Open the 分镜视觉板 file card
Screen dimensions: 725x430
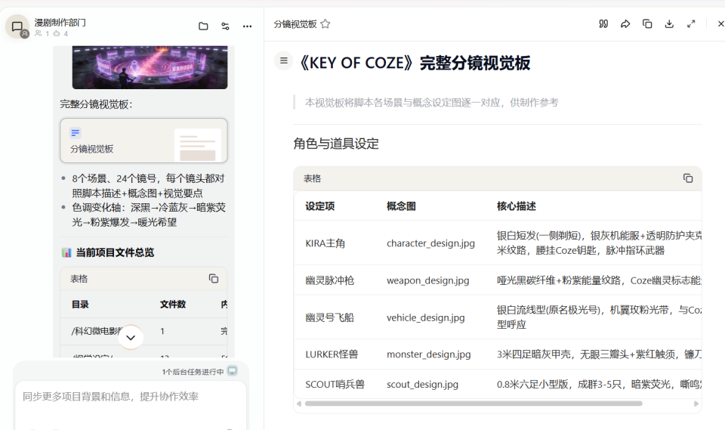click(143, 141)
